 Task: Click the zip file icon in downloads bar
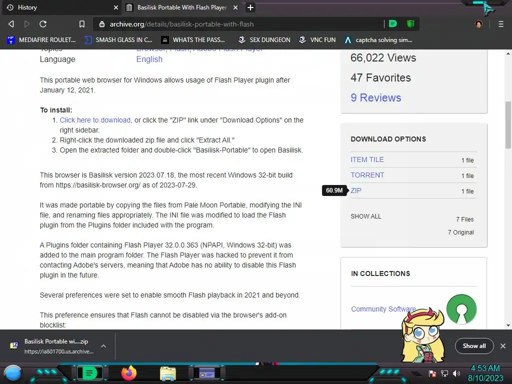[x=14, y=345]
